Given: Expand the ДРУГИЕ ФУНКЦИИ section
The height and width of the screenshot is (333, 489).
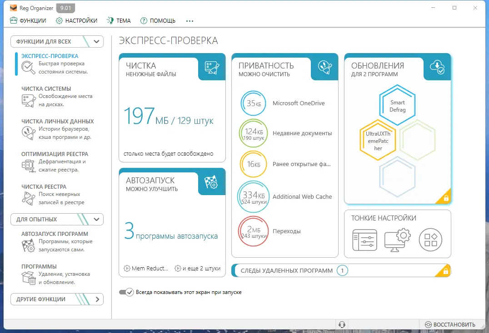Looking at the screenshot, I should tap(57, 299).
